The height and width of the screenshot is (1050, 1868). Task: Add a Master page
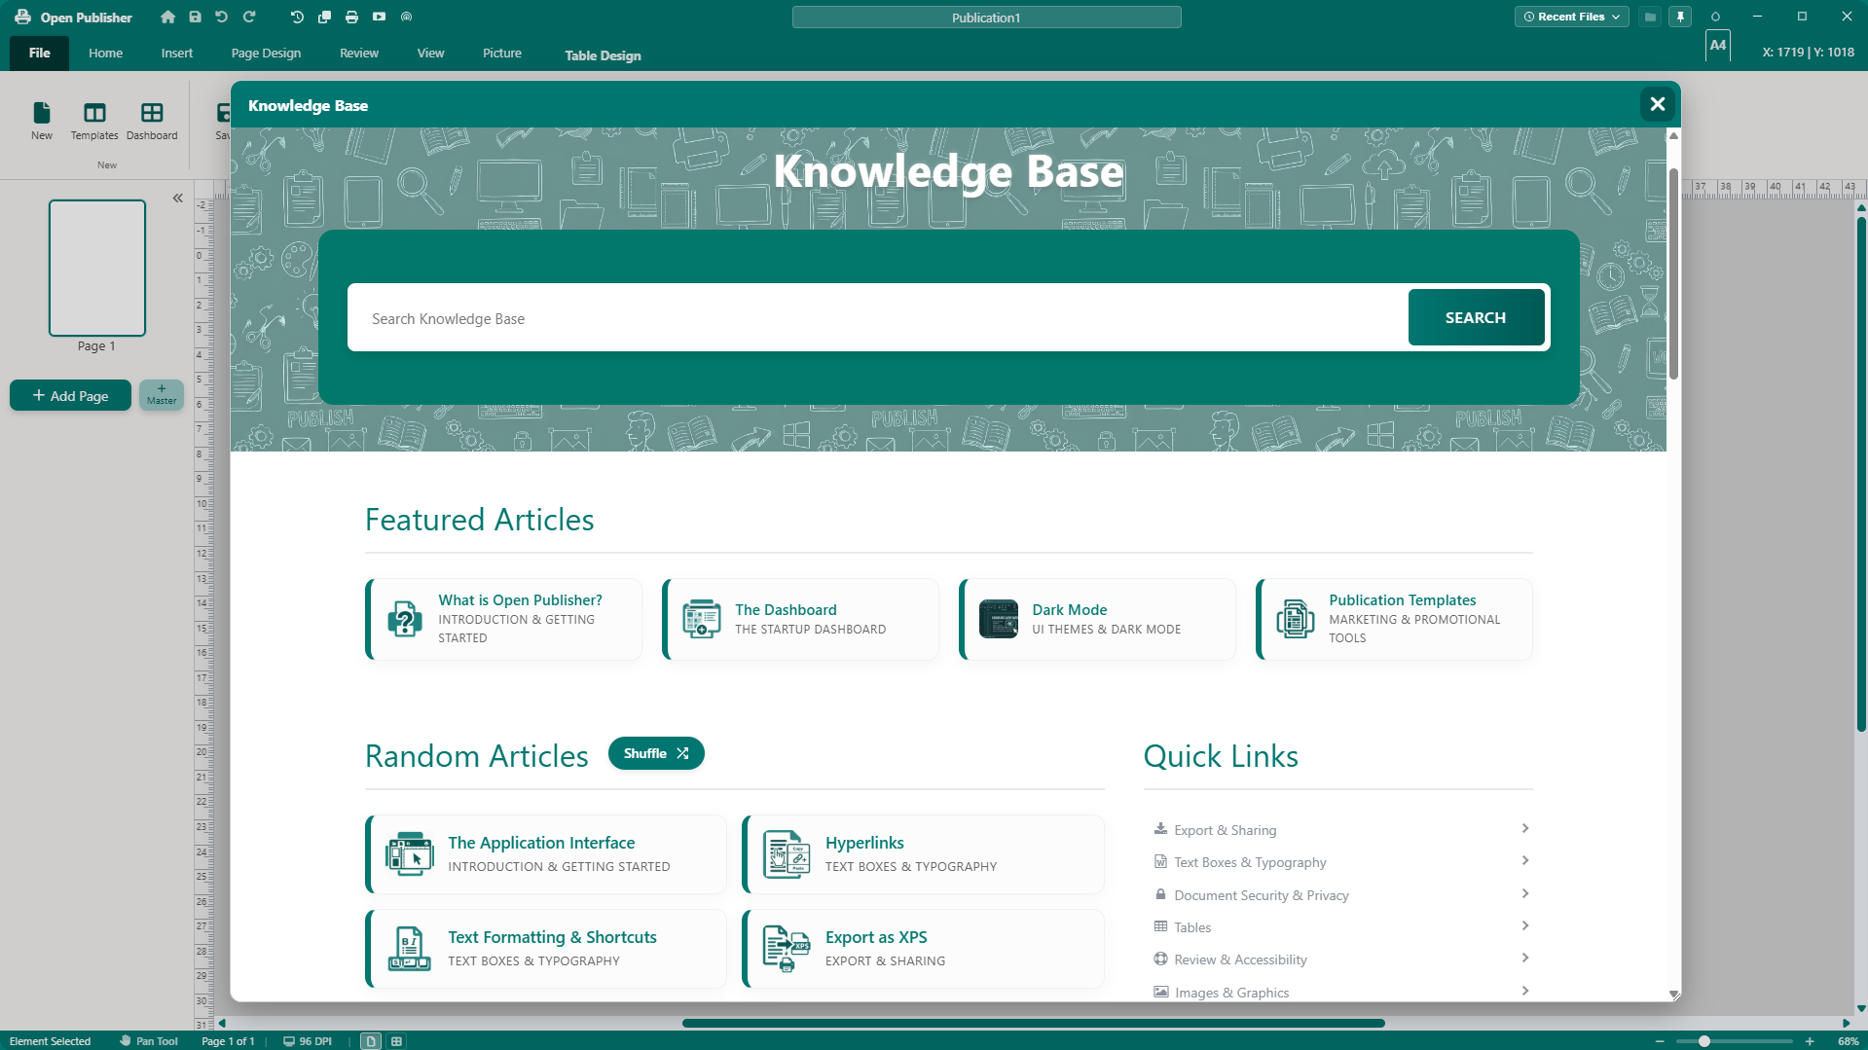tap(162, 394)
